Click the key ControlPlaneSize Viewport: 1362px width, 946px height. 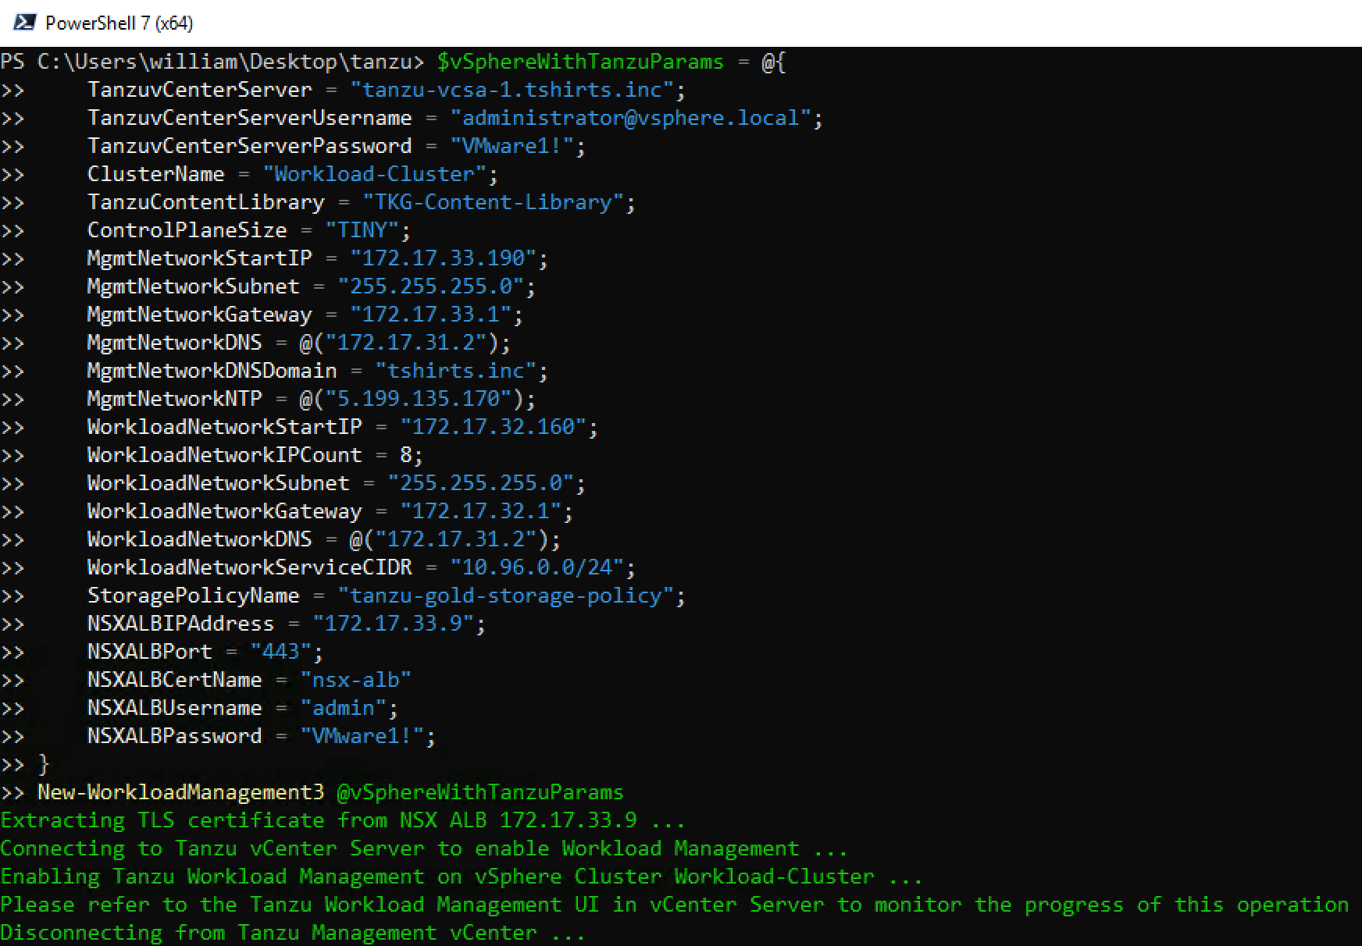click(187, 230)
